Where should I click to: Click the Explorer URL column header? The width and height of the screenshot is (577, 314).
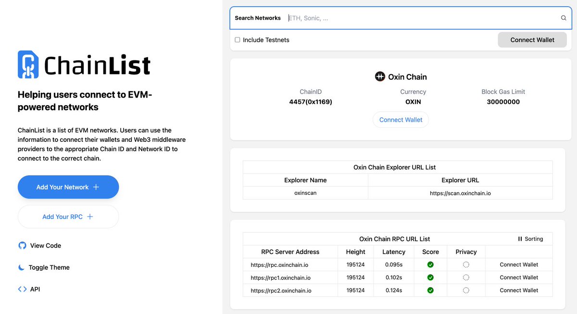pyautogui.click(x=460, y=180)
